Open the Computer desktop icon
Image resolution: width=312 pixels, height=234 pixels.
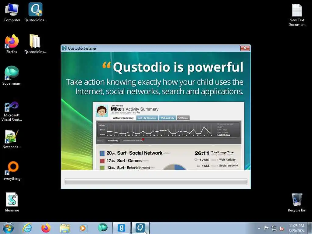pyautogui.click(x=12, y=12)
